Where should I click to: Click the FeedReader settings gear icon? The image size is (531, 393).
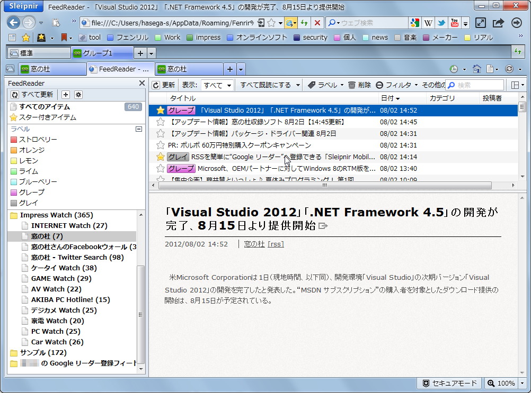[78, 95]
